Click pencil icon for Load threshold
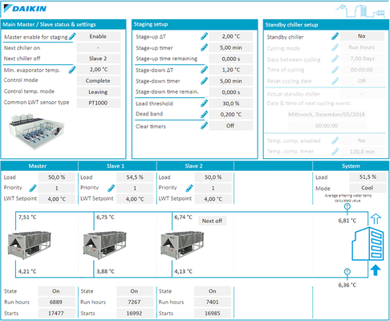 point(204,104)
